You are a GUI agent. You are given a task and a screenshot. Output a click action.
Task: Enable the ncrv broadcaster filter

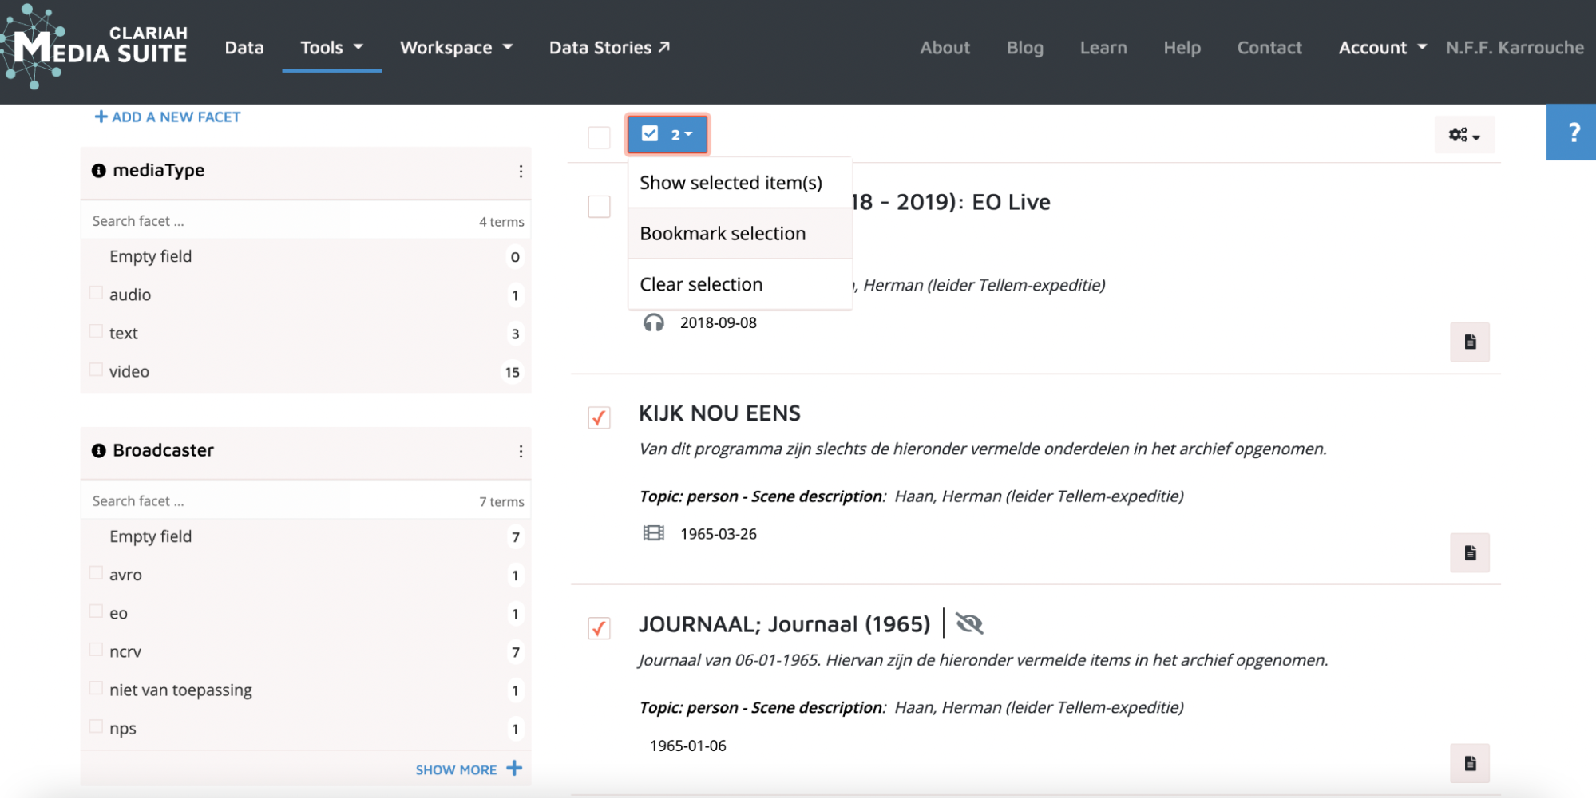tap(97, 650)
